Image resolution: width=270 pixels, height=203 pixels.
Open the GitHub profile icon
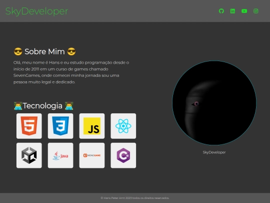[221, 11]
